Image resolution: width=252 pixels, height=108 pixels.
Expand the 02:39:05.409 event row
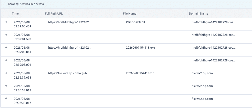click(x=6, y=22)
